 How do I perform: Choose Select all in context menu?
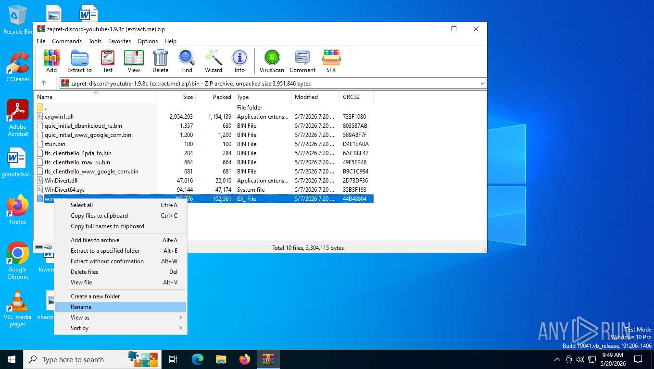click(121, 205)
